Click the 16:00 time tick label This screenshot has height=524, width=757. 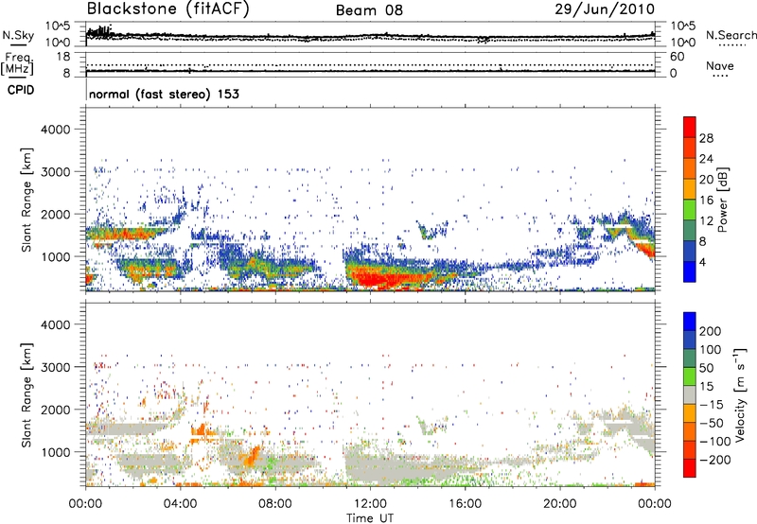tap(465, 504)
